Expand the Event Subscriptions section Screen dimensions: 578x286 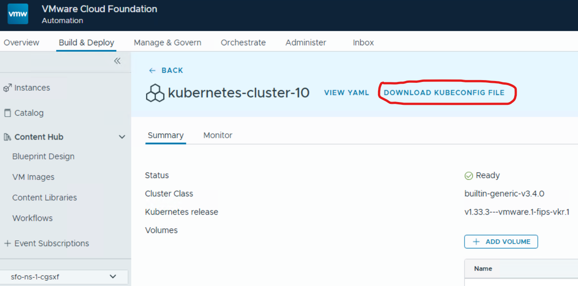click(x=7, y=243)
